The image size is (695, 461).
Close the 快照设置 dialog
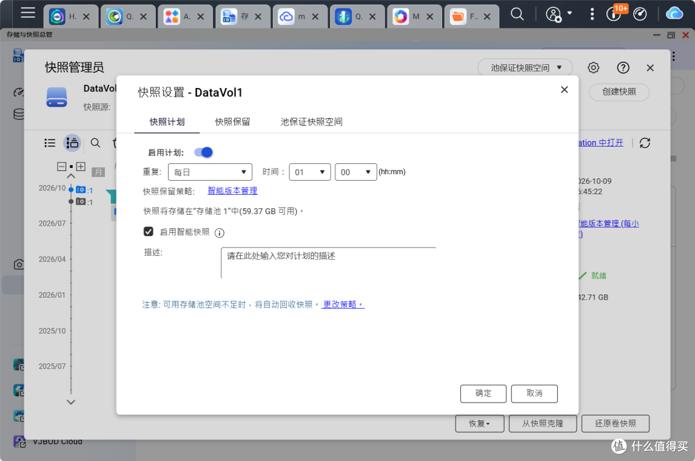point(564,89)
